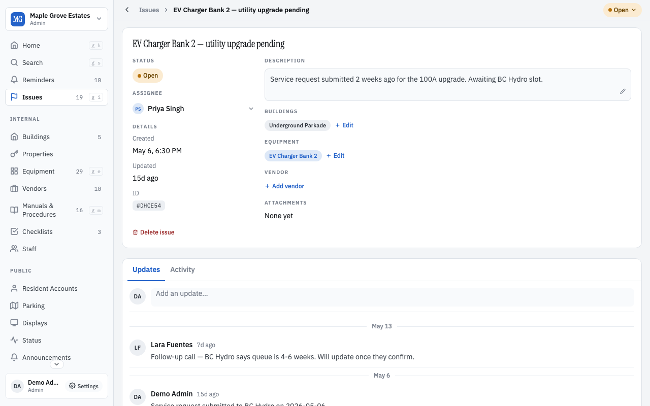Click Edit next to Underground Parkade
Image resolution: width=650 pixels, height=406 pixels.
[344, 125]
